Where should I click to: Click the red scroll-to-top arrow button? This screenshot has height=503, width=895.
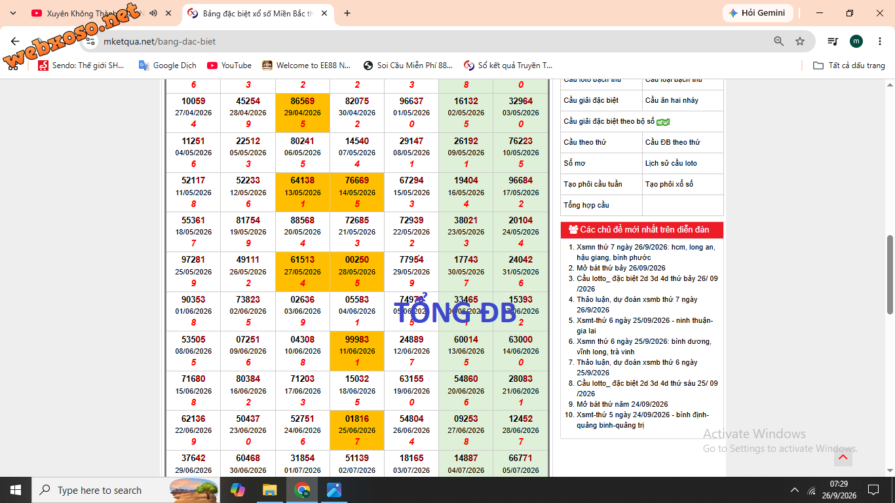coord(843,457)
